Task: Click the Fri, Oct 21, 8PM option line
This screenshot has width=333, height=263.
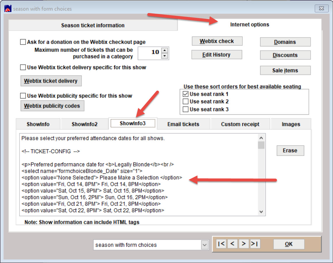Action: (x=91, y=204)
